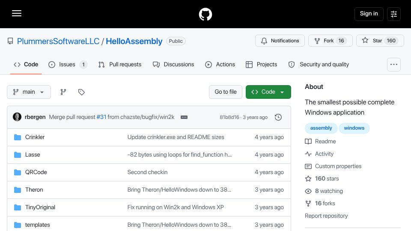This screenshot has width=411, height=231.
Task: Open the hamburger navigation menu
Action: (17, 13)
